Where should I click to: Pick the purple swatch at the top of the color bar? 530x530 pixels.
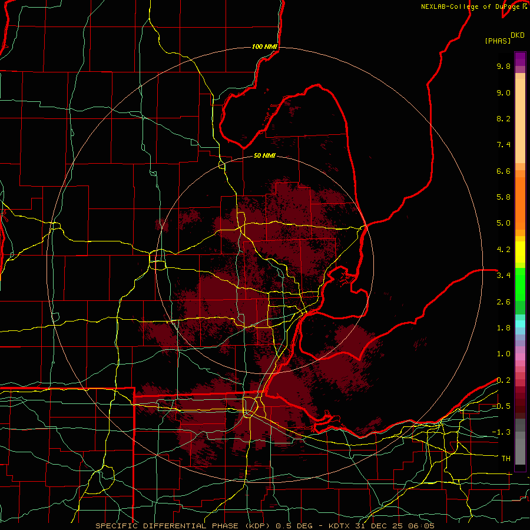(x=520, y=59)
